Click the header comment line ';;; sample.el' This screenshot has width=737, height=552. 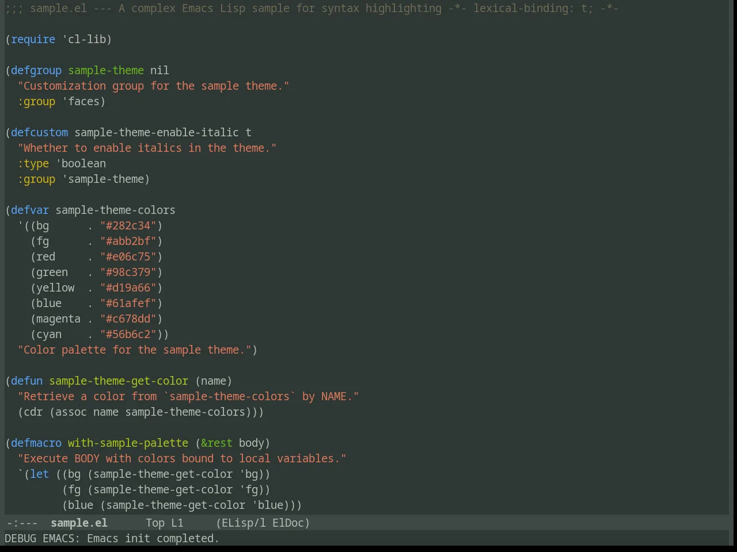point(312,8)
